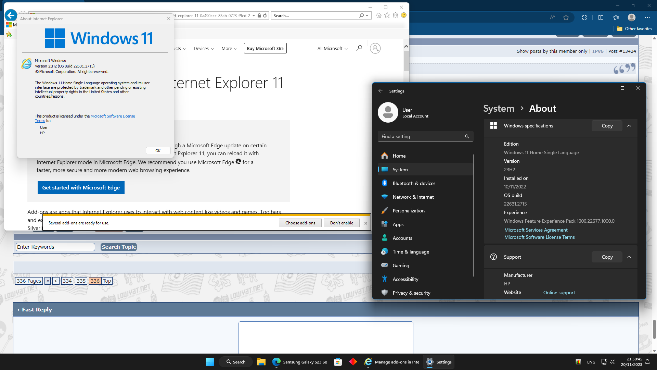Copy Windows specifications
This screenshot has width=657, height=370.
point(607,126)
